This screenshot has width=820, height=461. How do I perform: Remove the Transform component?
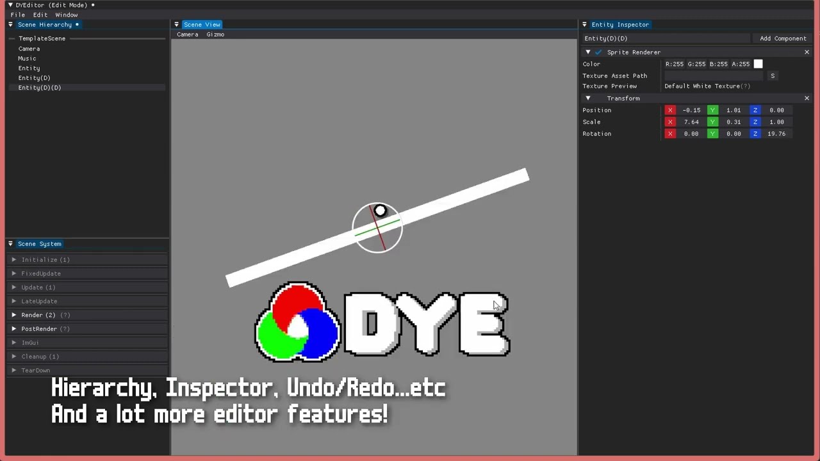pos(807,98)
